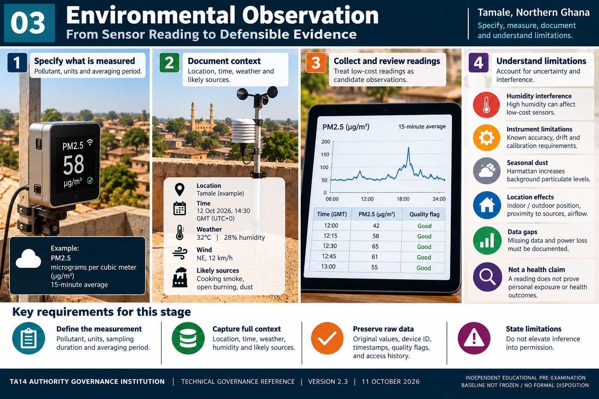Screen dimensions: 599x399
Task: Click the factory Likely sources icon
Action: click(180, 277)
